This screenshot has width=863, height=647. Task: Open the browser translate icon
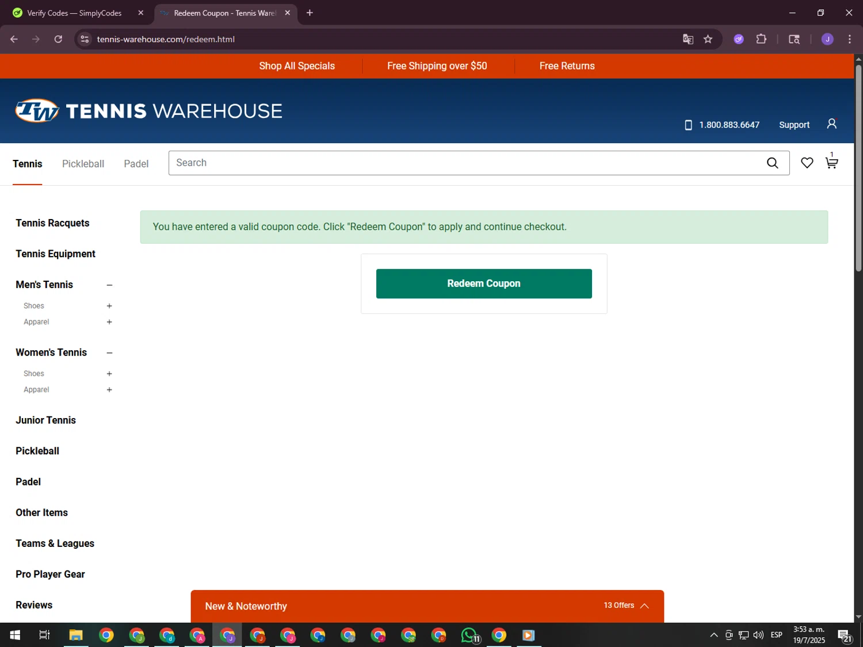[688, 39]
